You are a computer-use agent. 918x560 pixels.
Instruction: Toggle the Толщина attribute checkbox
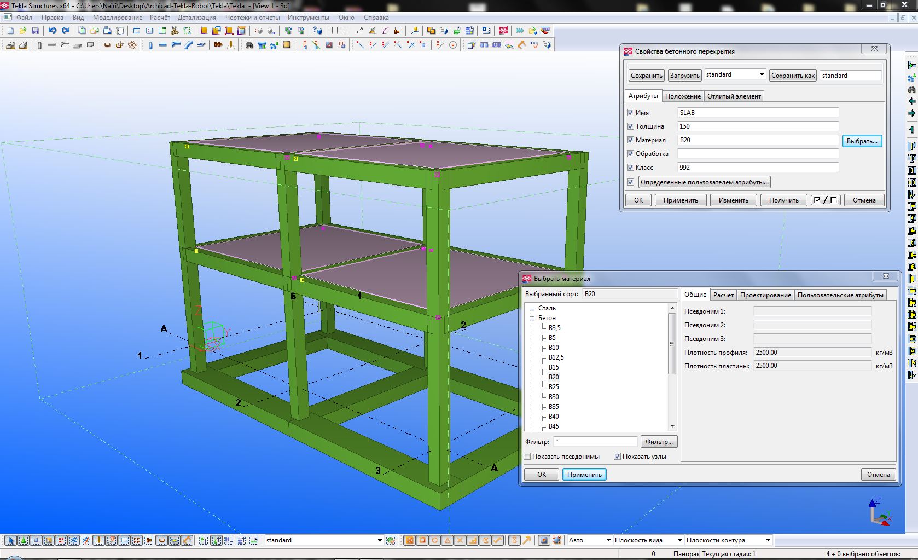(x=630, y=126)
